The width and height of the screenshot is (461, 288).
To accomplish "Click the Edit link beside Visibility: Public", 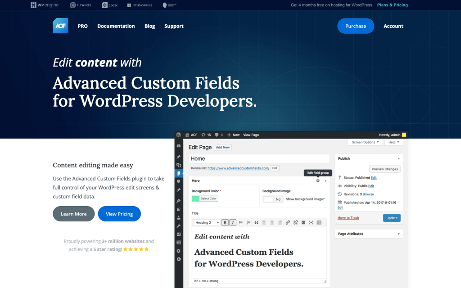I will pyautogui.click(x=371, y=186).
